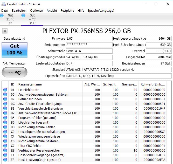This screenshot has width=173, height=164.
Task: Click raw value 00000000AF9A
Action: tap(155, 160)
